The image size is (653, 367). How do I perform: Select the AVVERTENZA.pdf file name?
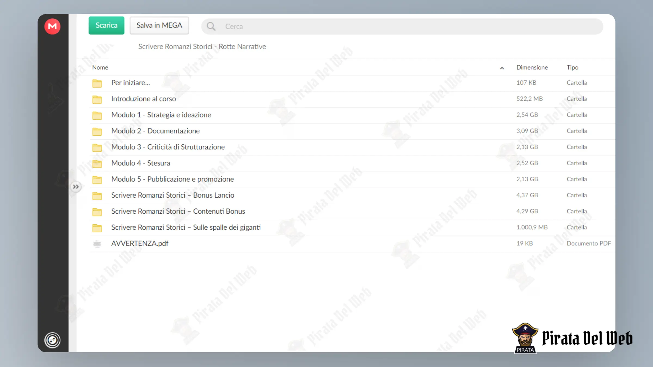point(140,243)
